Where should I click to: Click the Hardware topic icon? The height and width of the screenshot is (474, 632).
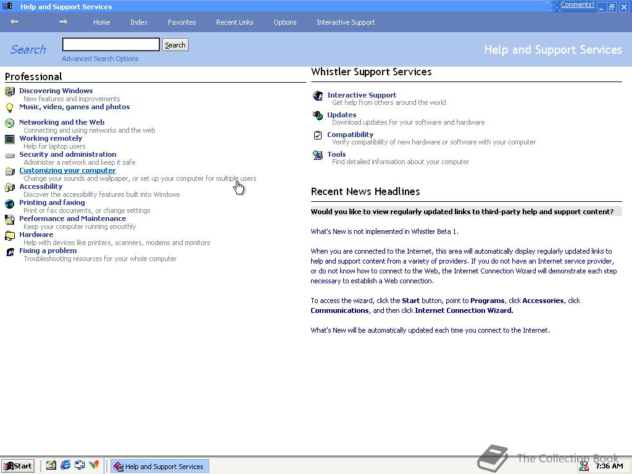click(x=10, y=236)
